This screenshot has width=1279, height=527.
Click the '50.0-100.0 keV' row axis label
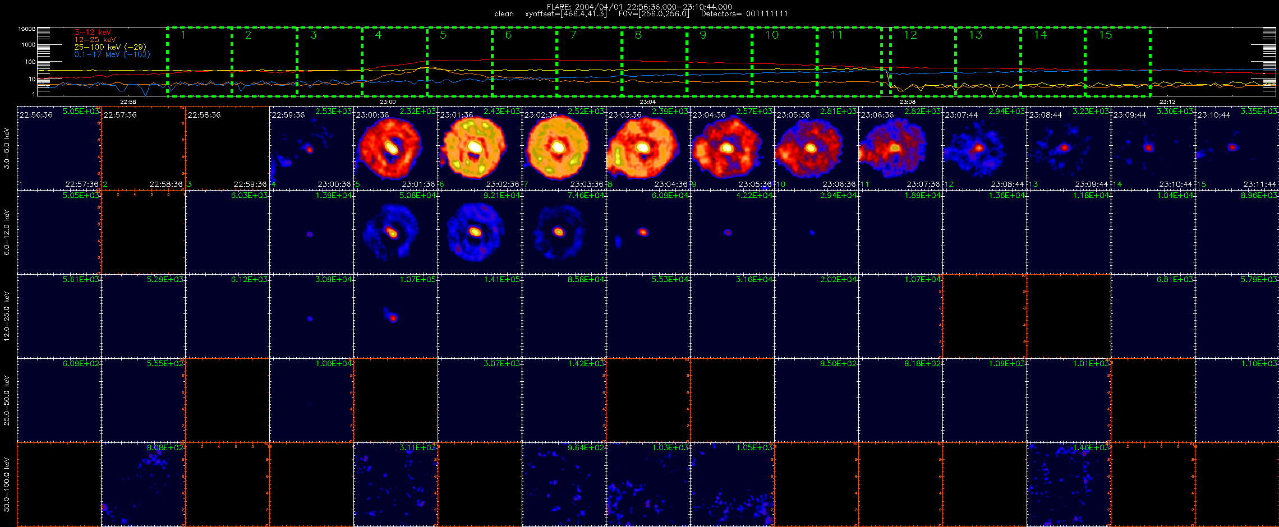pos(7,484)
